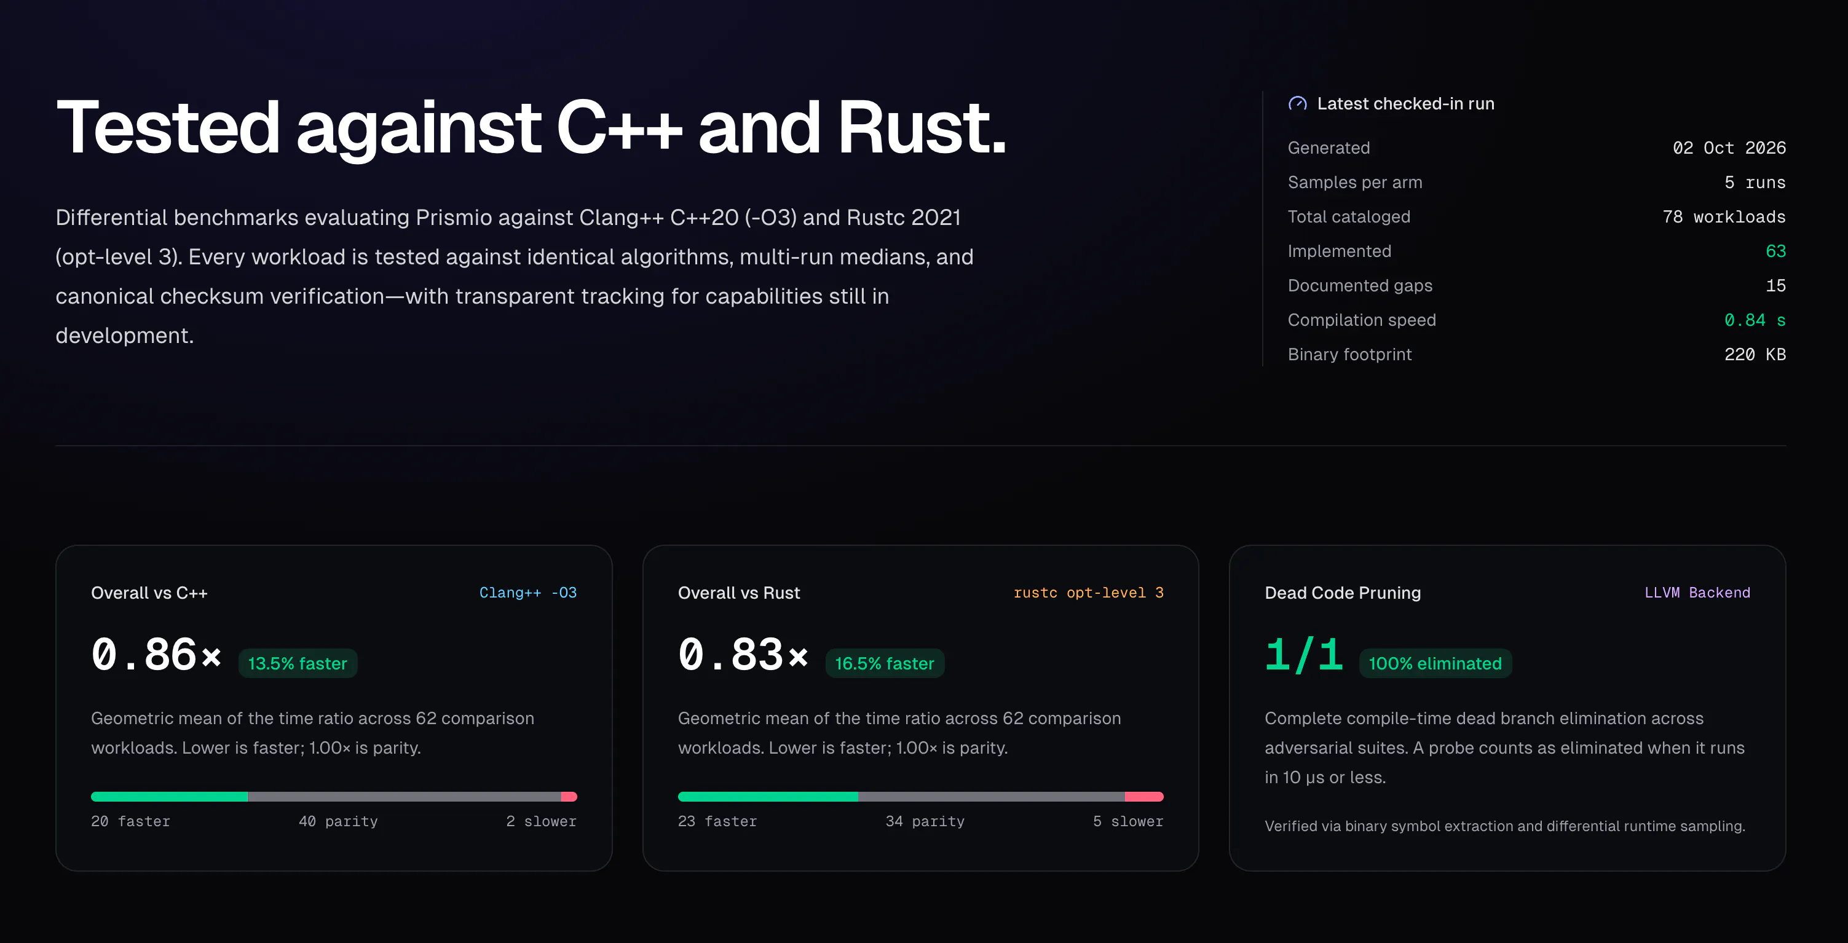Click the gauge icon beside Latest checked-in run

1297,104
